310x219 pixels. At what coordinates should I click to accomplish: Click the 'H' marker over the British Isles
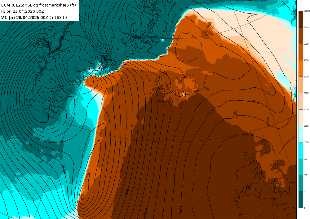click(248, 188)
